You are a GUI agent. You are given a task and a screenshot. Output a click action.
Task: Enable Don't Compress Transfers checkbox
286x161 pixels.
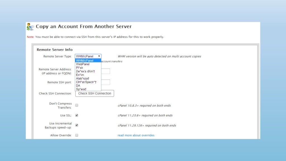(77, 105)
